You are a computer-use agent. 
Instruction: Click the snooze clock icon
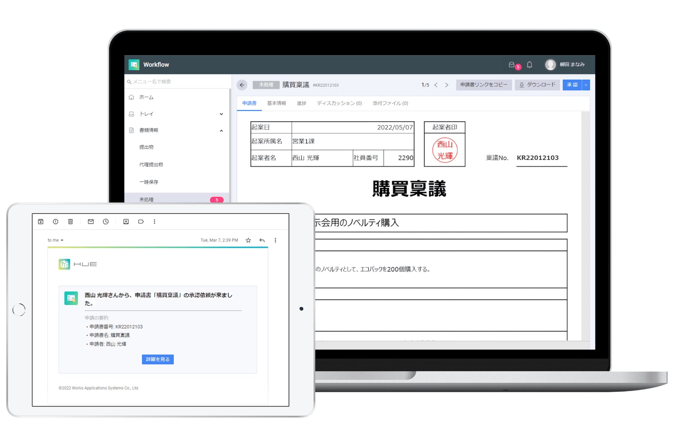[106, 222]
